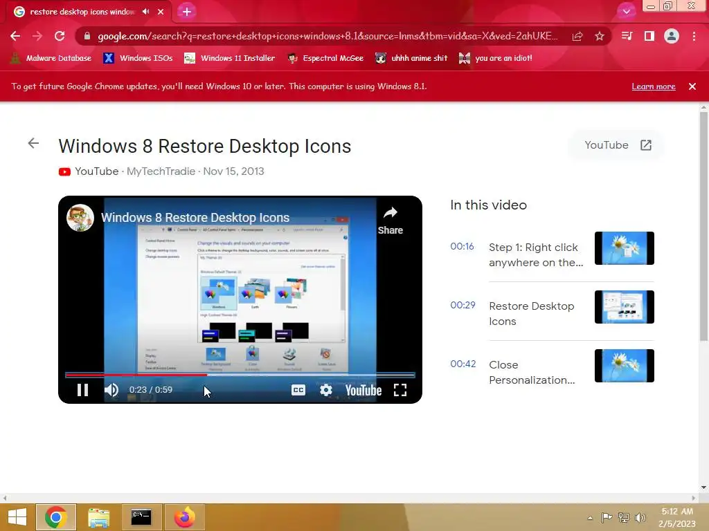Click the Windows 8 Restore Desktop Icons heading
Viewport: 709px width, 531px height.
[x=205, y=147]
